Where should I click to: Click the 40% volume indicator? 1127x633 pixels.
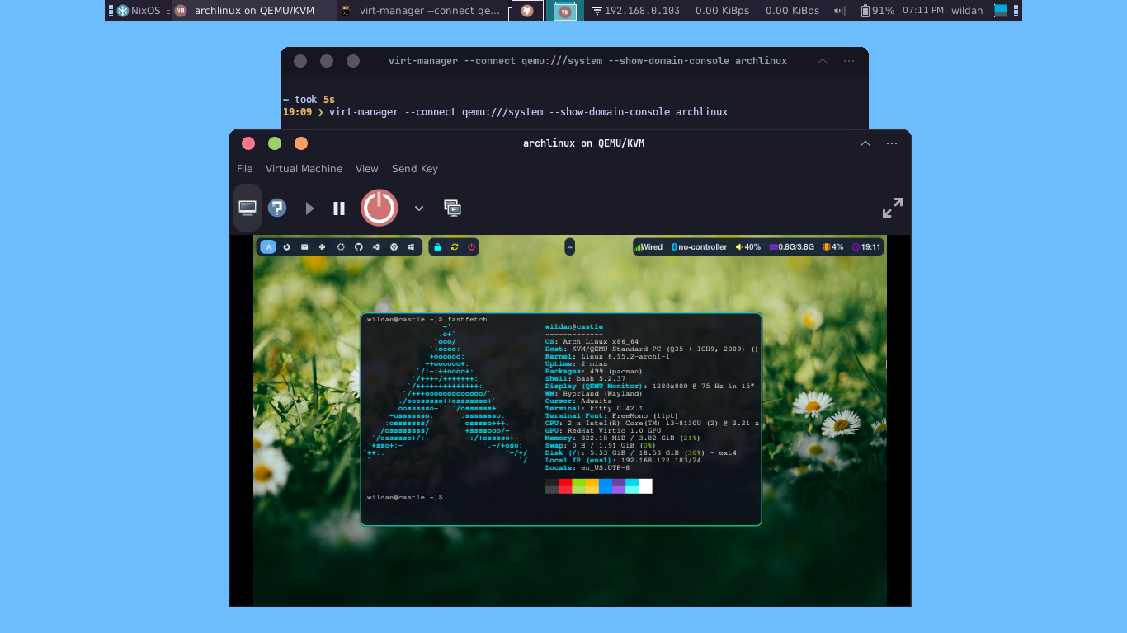[x=748, y=246]
